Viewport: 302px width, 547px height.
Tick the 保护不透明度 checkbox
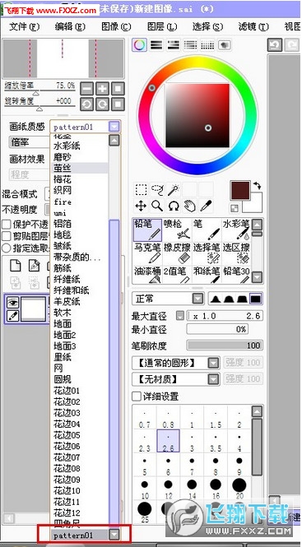point(7,225)
